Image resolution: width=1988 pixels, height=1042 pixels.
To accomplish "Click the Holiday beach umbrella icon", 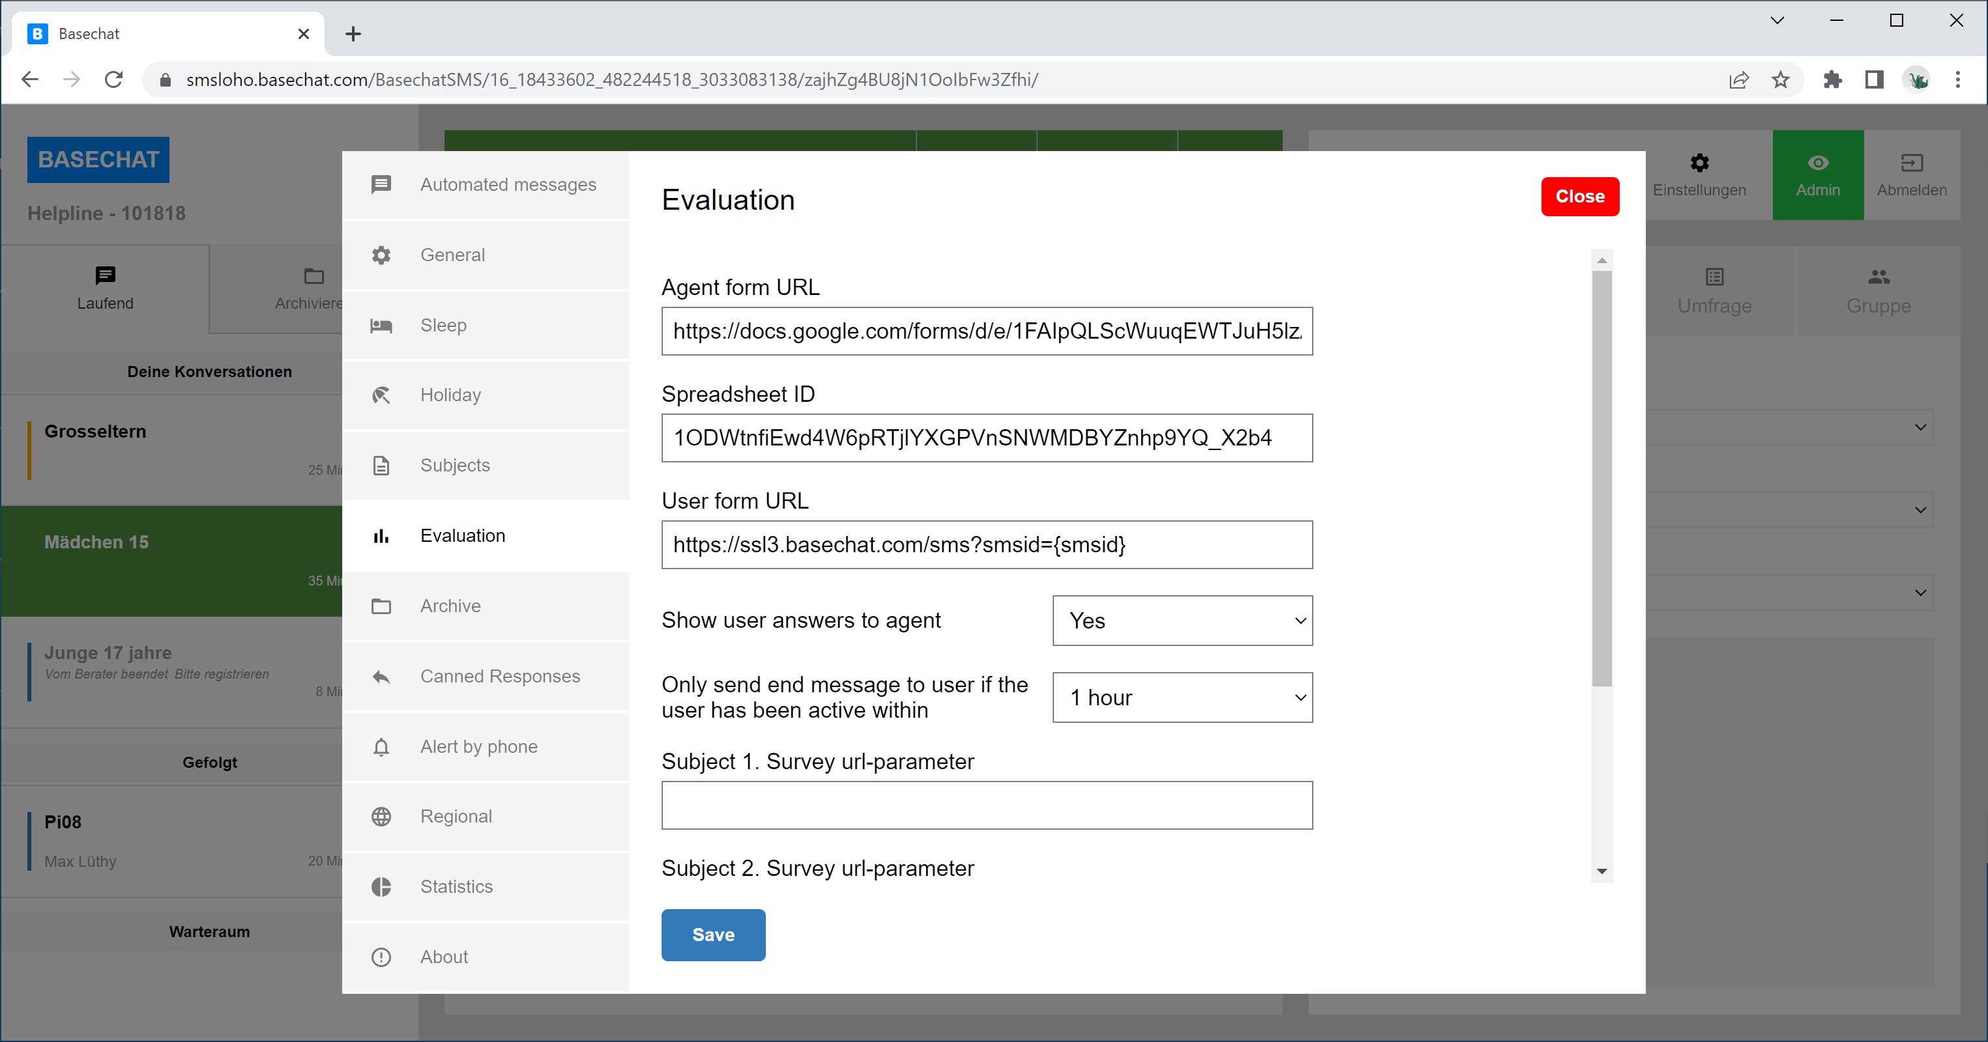I will coord(381,395).
